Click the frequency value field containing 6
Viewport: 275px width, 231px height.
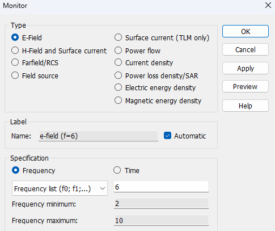pyautogui.click(x=161, y=187)
